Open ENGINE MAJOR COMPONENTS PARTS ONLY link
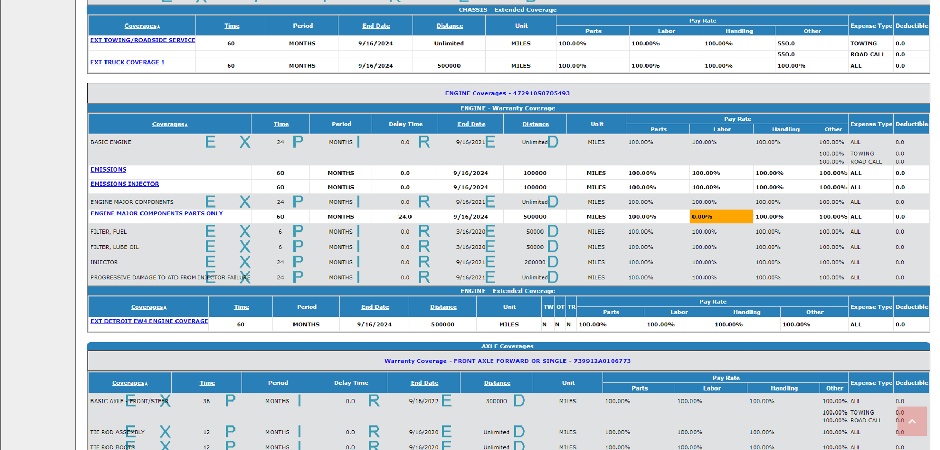Image resolution: width=940 pixels, height=450 pixels. (x=157, y=214)
